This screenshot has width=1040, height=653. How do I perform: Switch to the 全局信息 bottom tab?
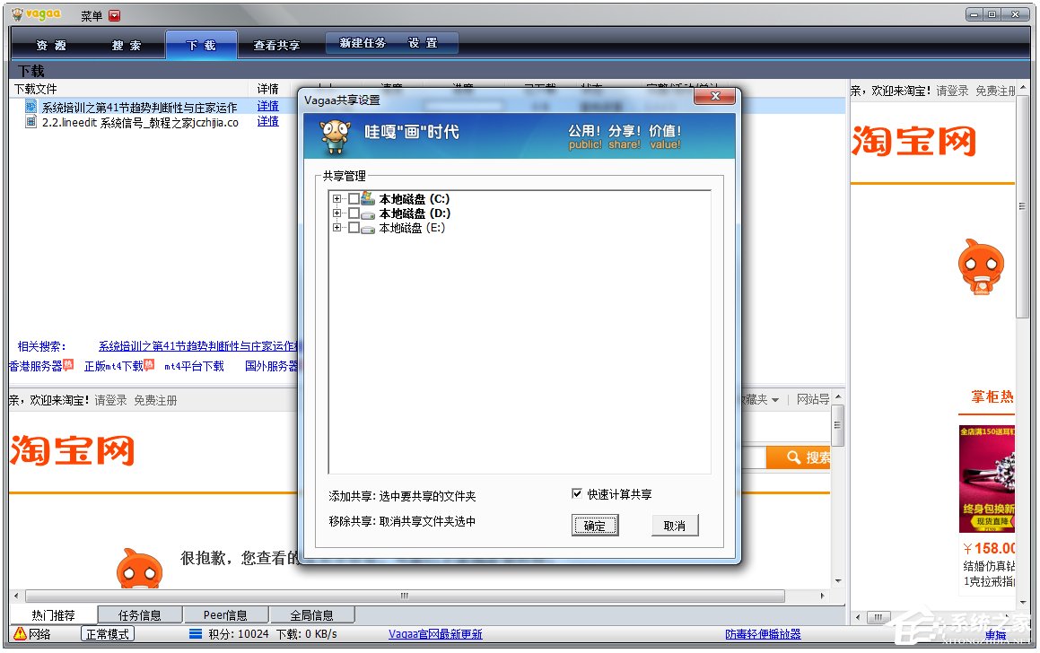coord(311,614)
